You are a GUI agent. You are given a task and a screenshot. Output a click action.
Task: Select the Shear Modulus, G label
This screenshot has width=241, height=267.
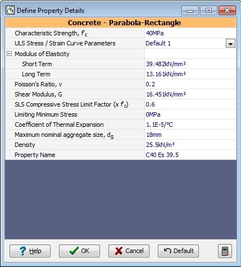[x=38, y=94]
